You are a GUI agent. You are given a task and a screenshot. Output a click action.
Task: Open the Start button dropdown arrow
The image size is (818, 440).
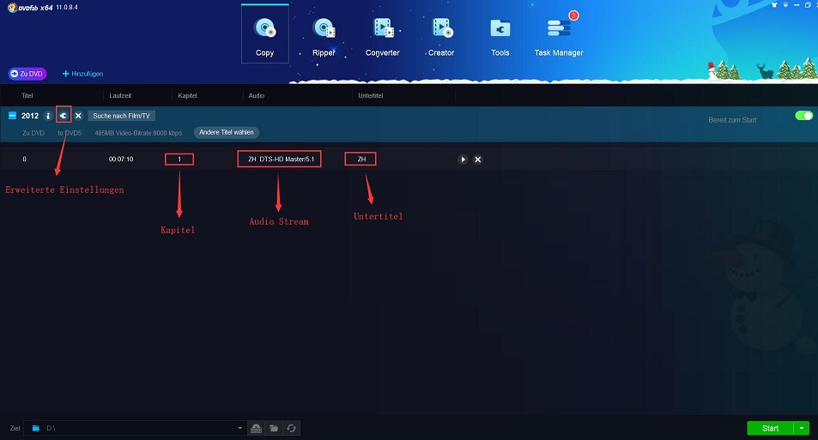tap(802, 428)
